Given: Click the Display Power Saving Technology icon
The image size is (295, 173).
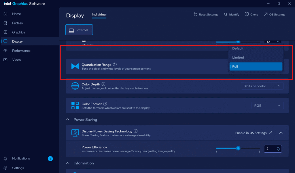Looking at the screenshot, I should point(75,133).
